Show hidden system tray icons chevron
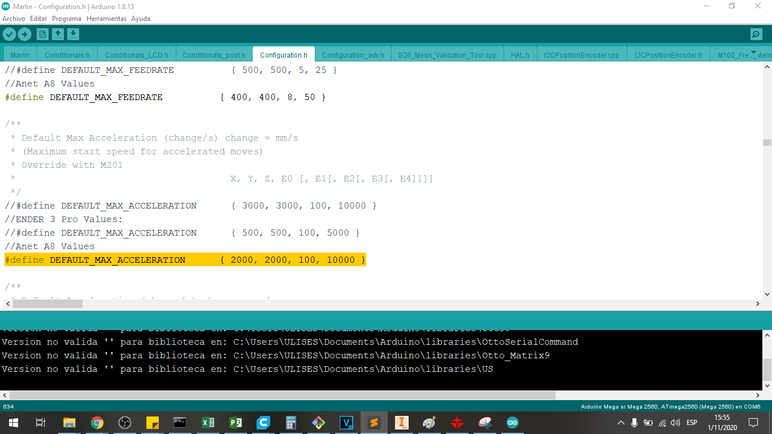The image size is (772, 434). point(621,423)
